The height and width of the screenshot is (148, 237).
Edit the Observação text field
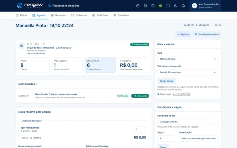click(x=199, y=138)
